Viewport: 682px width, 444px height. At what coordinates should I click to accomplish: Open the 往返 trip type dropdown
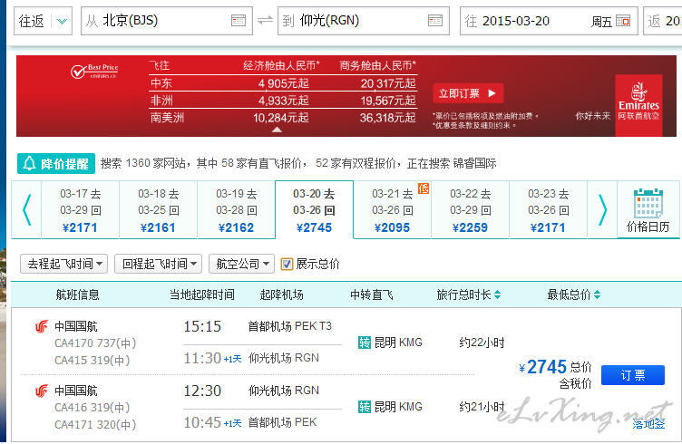(44, 21)
